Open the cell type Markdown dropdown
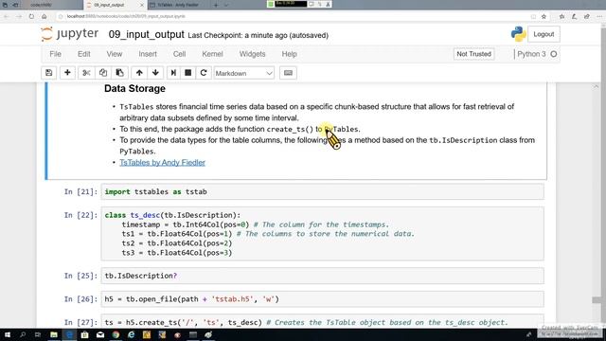 pyautogui.click(x=243, y=73)
